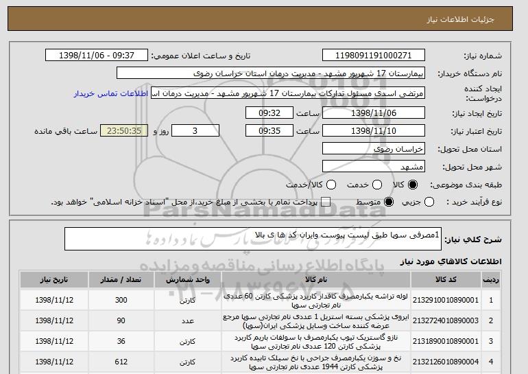528x374 pixels.
Task: Click the جزئیات اطلاعات نیاز page header
Action: 460,19
